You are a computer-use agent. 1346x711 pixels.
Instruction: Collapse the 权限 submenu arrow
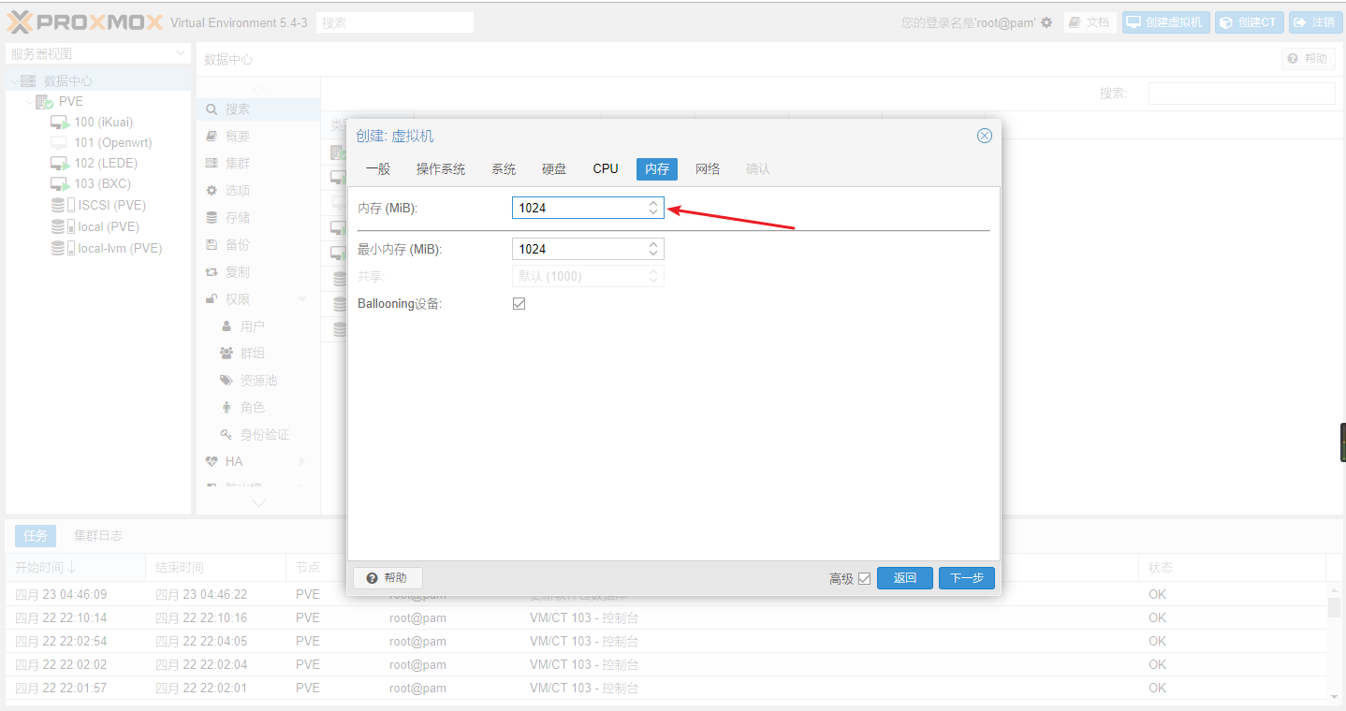coord(302,299)
